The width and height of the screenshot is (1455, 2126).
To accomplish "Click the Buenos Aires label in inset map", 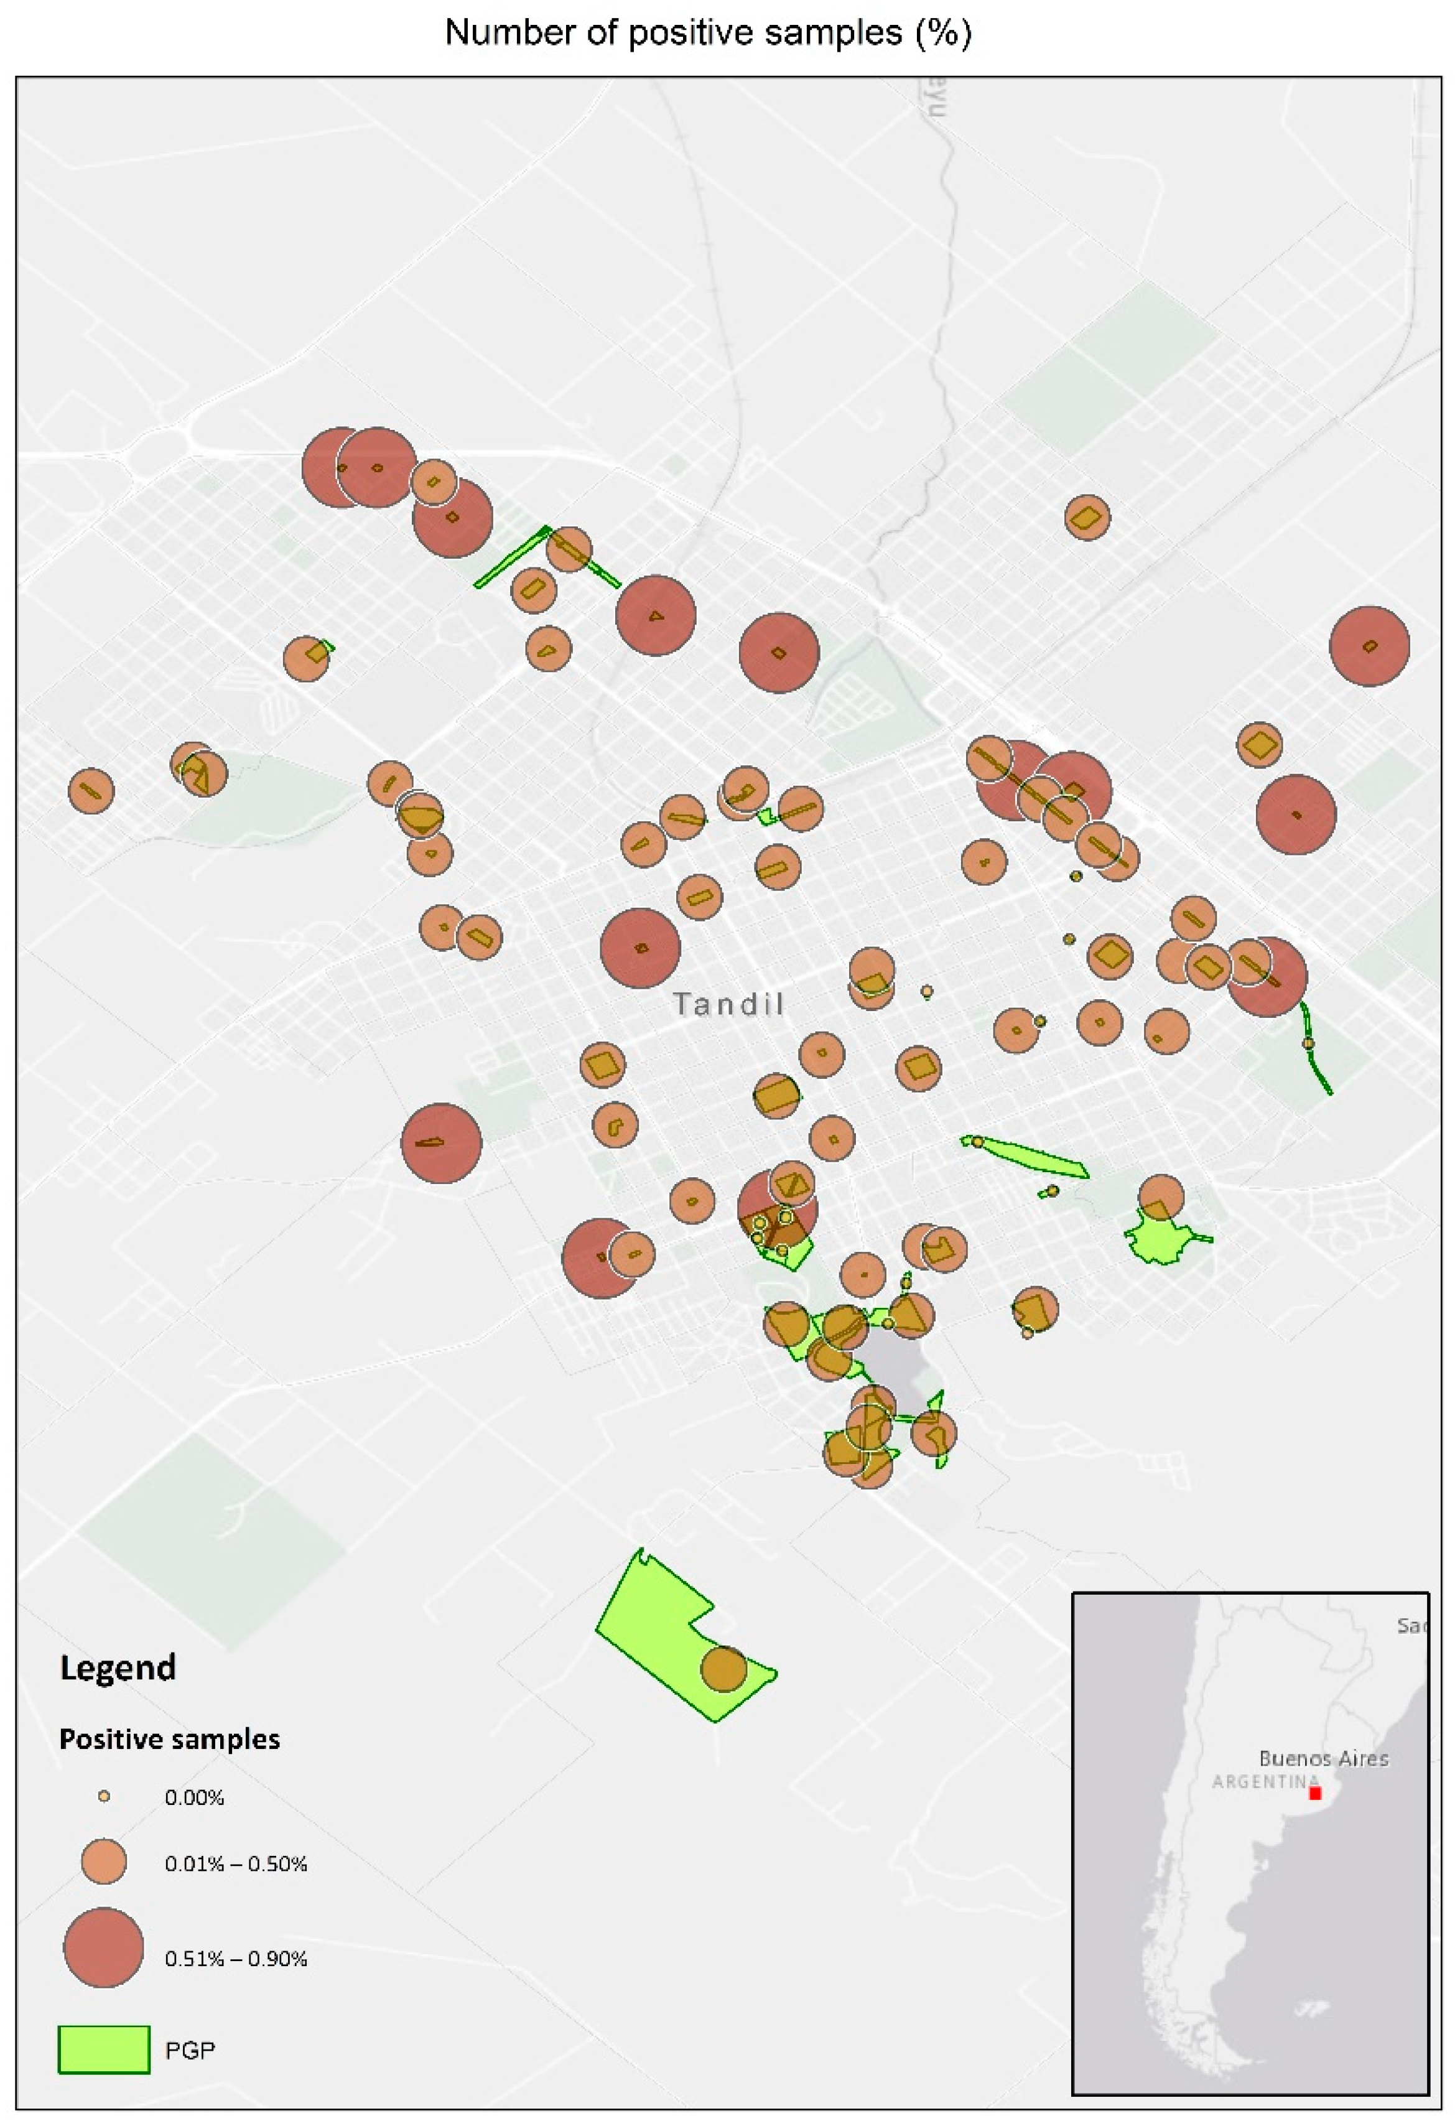I will point(1323,1758).
